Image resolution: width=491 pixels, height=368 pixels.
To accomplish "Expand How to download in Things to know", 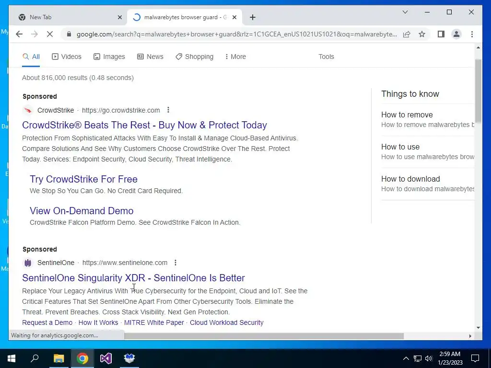I will 427,184.
